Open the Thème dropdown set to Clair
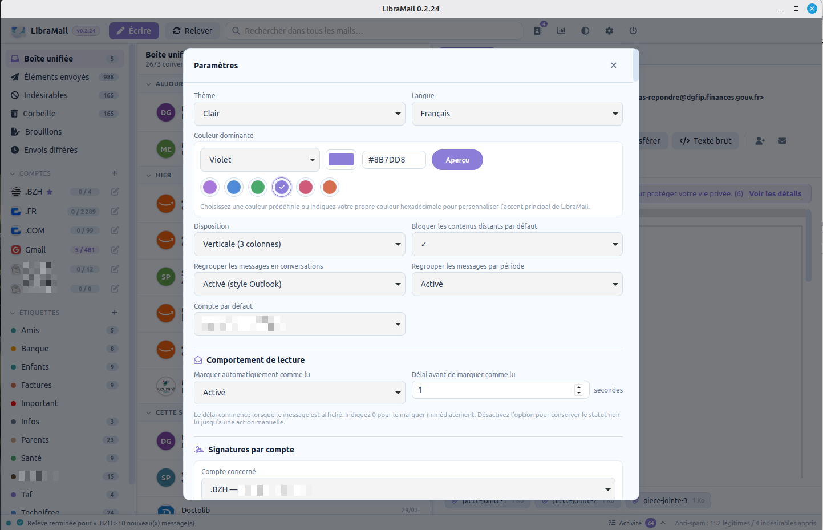The image size is (823, 530). [299, 114]
